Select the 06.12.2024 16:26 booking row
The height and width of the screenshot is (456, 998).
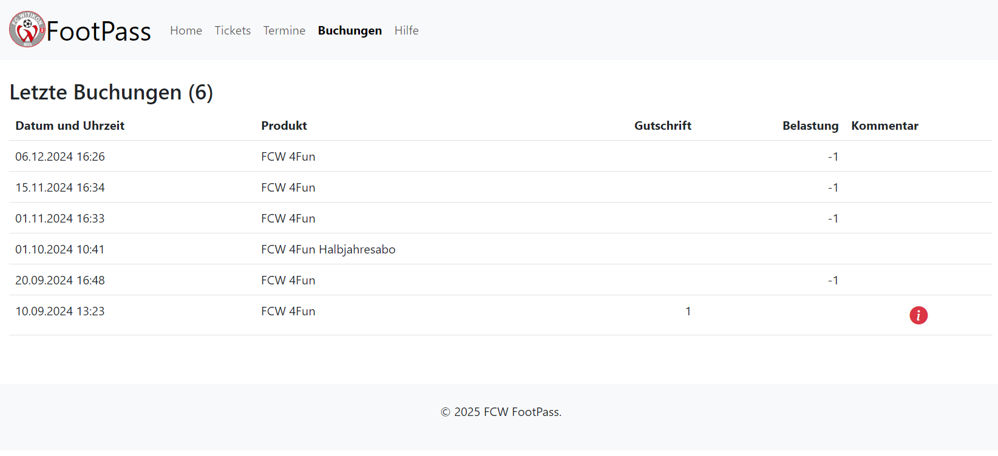[x=60, y=156]
